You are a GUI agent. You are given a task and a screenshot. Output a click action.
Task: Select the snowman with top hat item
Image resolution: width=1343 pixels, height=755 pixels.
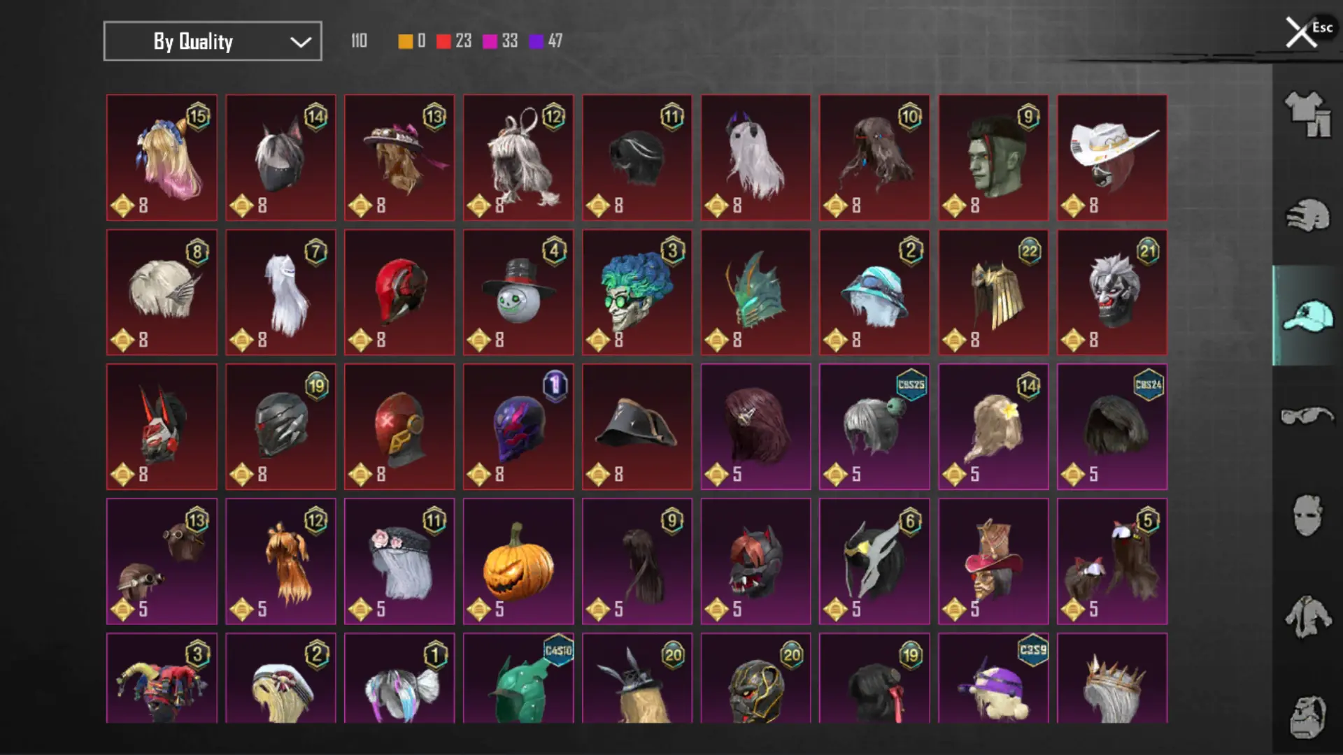click(x=518, y=292)
